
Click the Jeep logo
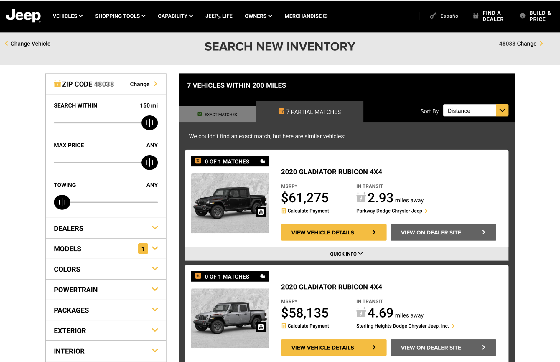coord(23,16)
